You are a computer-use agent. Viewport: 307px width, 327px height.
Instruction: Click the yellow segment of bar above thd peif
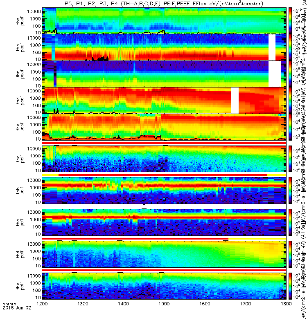[257, 239]
